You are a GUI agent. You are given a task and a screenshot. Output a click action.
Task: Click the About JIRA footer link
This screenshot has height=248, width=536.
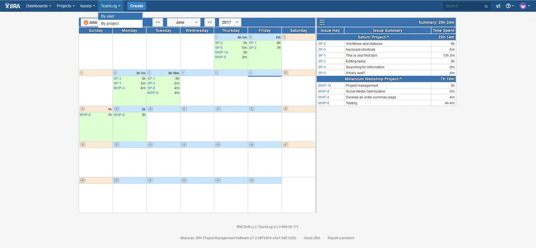(312, 238)
